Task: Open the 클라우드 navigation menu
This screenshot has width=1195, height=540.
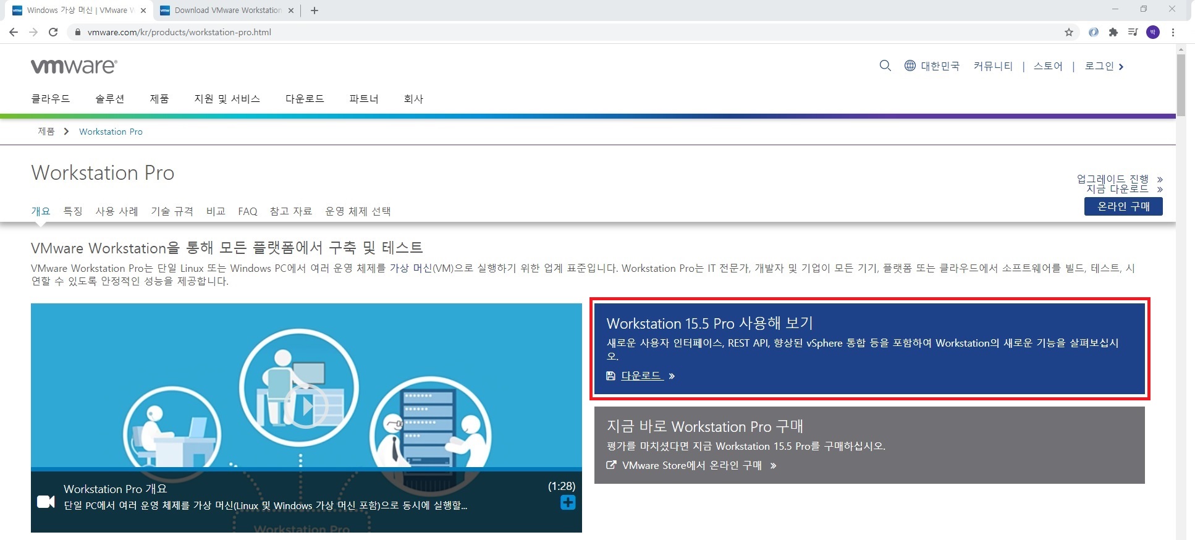Action: (x=51, y=99)
